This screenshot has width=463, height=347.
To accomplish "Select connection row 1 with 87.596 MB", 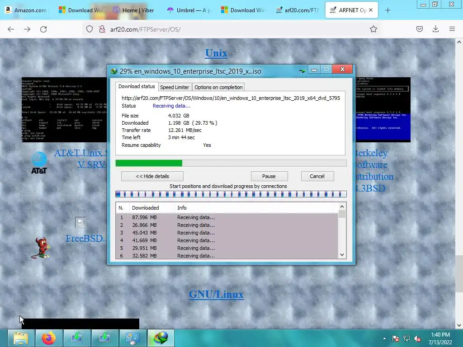I will (x=227, y=217).
